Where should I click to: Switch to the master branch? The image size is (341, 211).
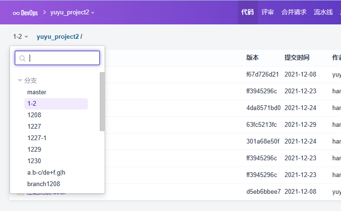click(x=37, y=92)
